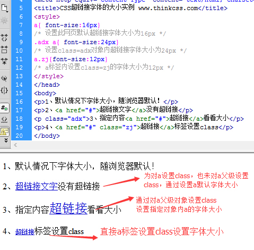
Task: Click the Show Code Navigator wheel icon
Action: coord(4,21)
